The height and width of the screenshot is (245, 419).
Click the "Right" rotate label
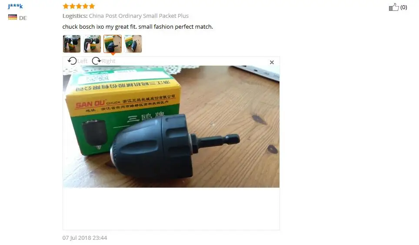pyautogui.click(x=108, y=61)
